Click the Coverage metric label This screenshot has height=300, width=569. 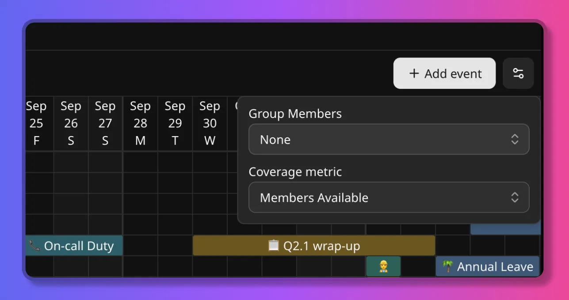[295, 171]
